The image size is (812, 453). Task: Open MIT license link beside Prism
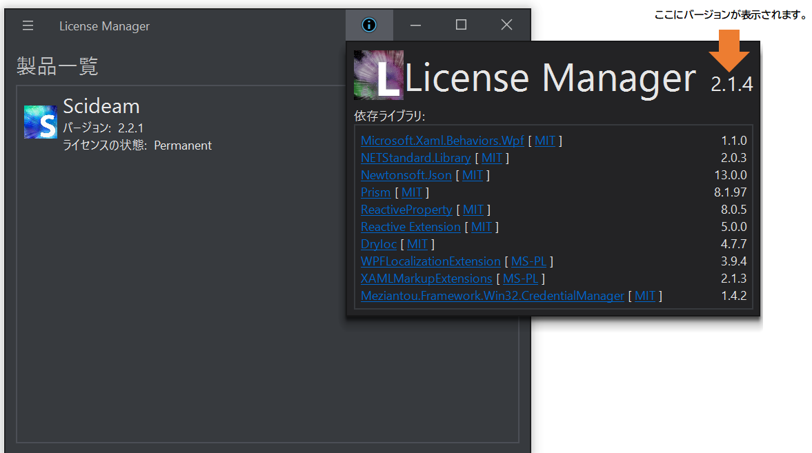click(412, 192)
